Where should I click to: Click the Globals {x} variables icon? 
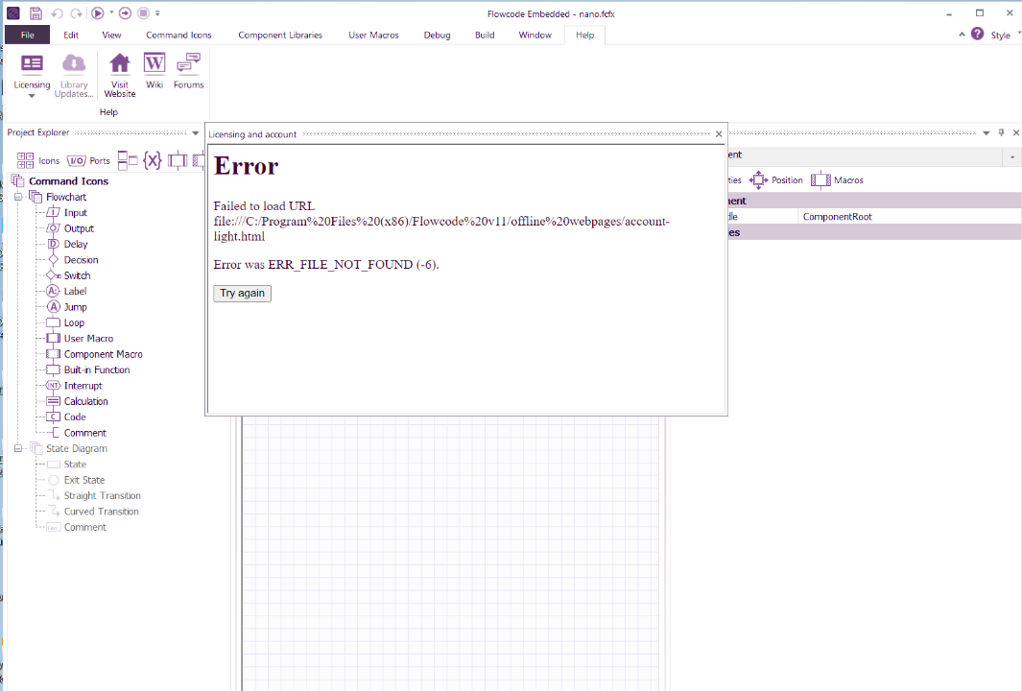153,159
